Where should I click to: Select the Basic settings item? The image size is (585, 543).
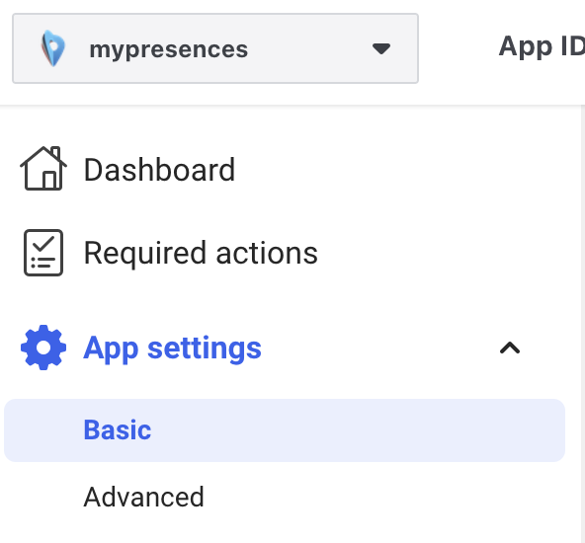click(x=118, y=430)
